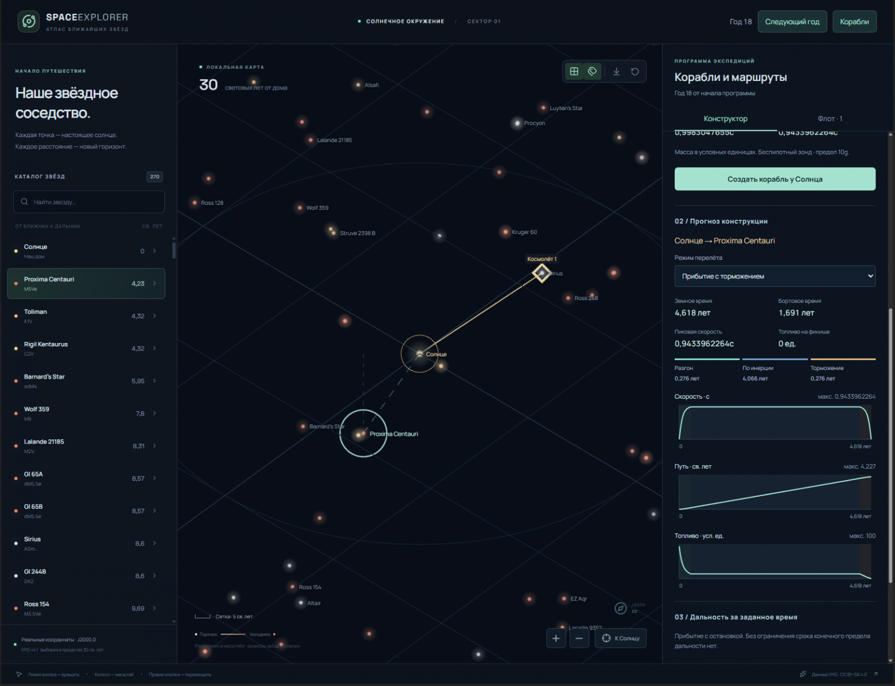Select the Космолёт 1 ship diamond marker

coord(542,273)
